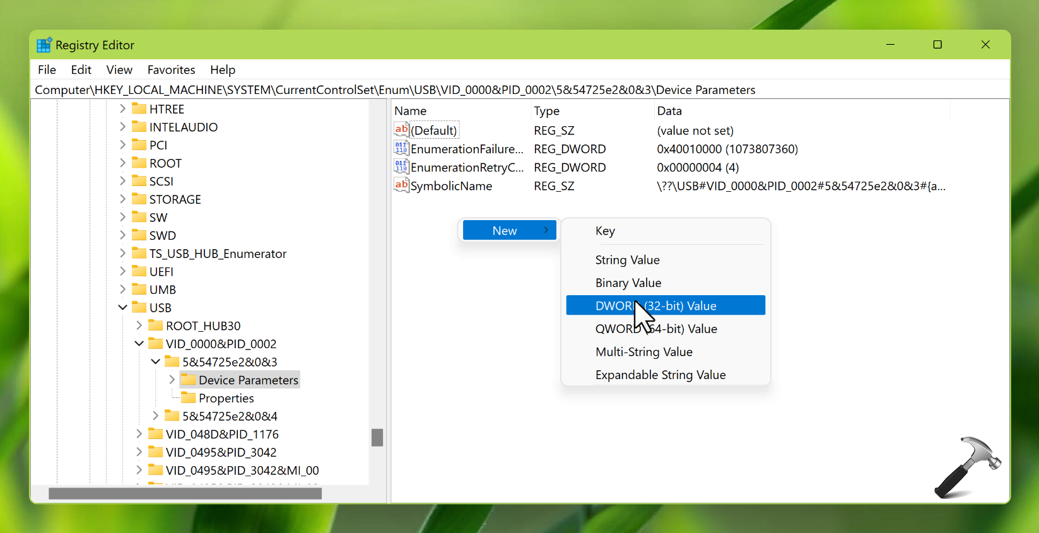Open the Favorites menu
The image size is (1039, 533).
pyautogui.click(x=171, y=69)
